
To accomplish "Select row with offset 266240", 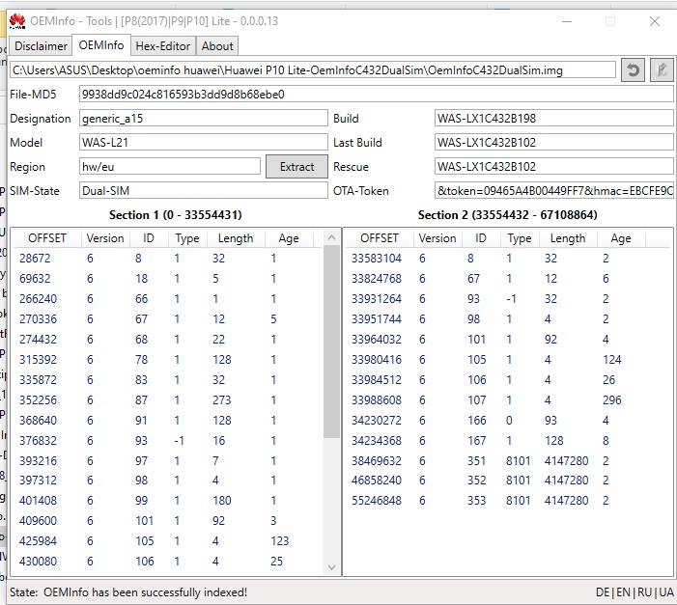I will point(167,298).
